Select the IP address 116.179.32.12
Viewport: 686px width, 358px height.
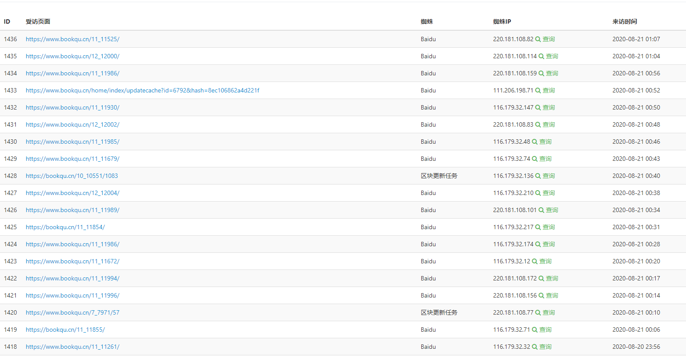point(512,261)
